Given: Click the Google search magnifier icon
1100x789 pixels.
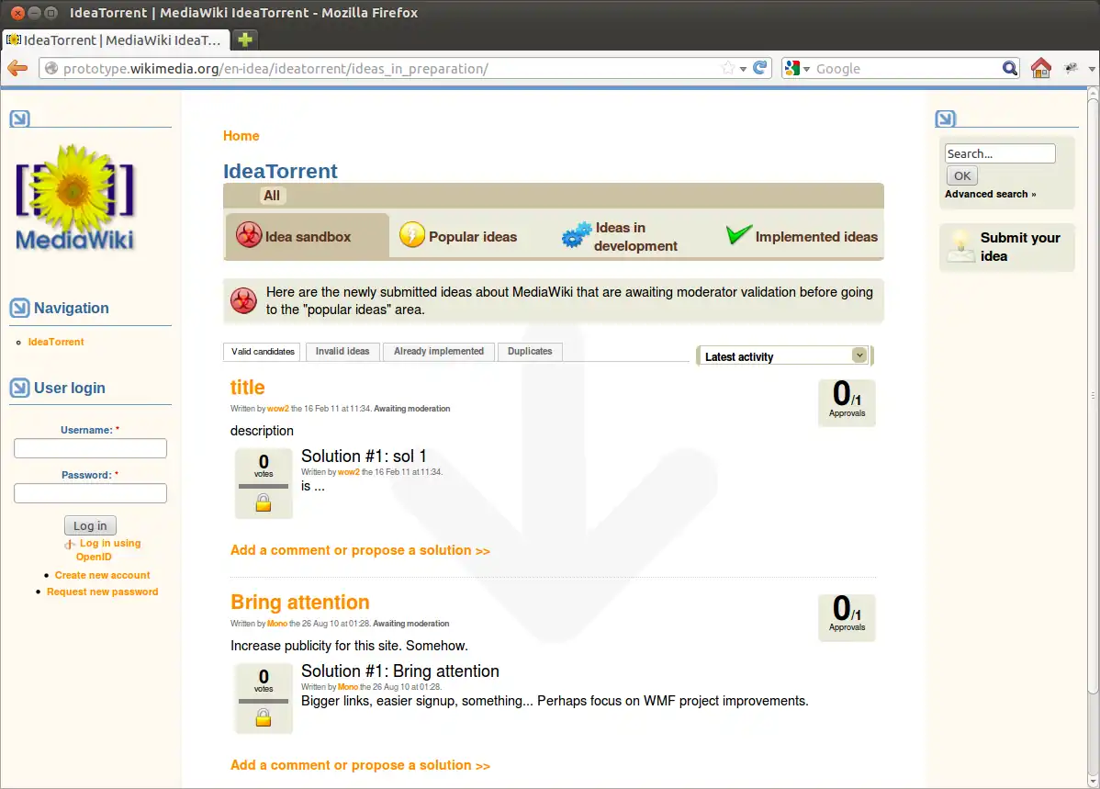Looking at the screenshot, I should pos(1010,67).
